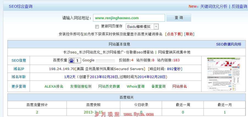Screen dimensions: 248x117
Task: Open Whois查询 link
Action: coord(136,86)
